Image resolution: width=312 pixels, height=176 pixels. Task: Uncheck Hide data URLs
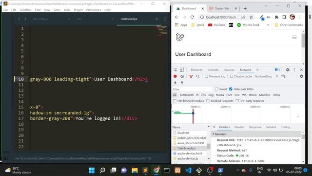pos(231,89)
